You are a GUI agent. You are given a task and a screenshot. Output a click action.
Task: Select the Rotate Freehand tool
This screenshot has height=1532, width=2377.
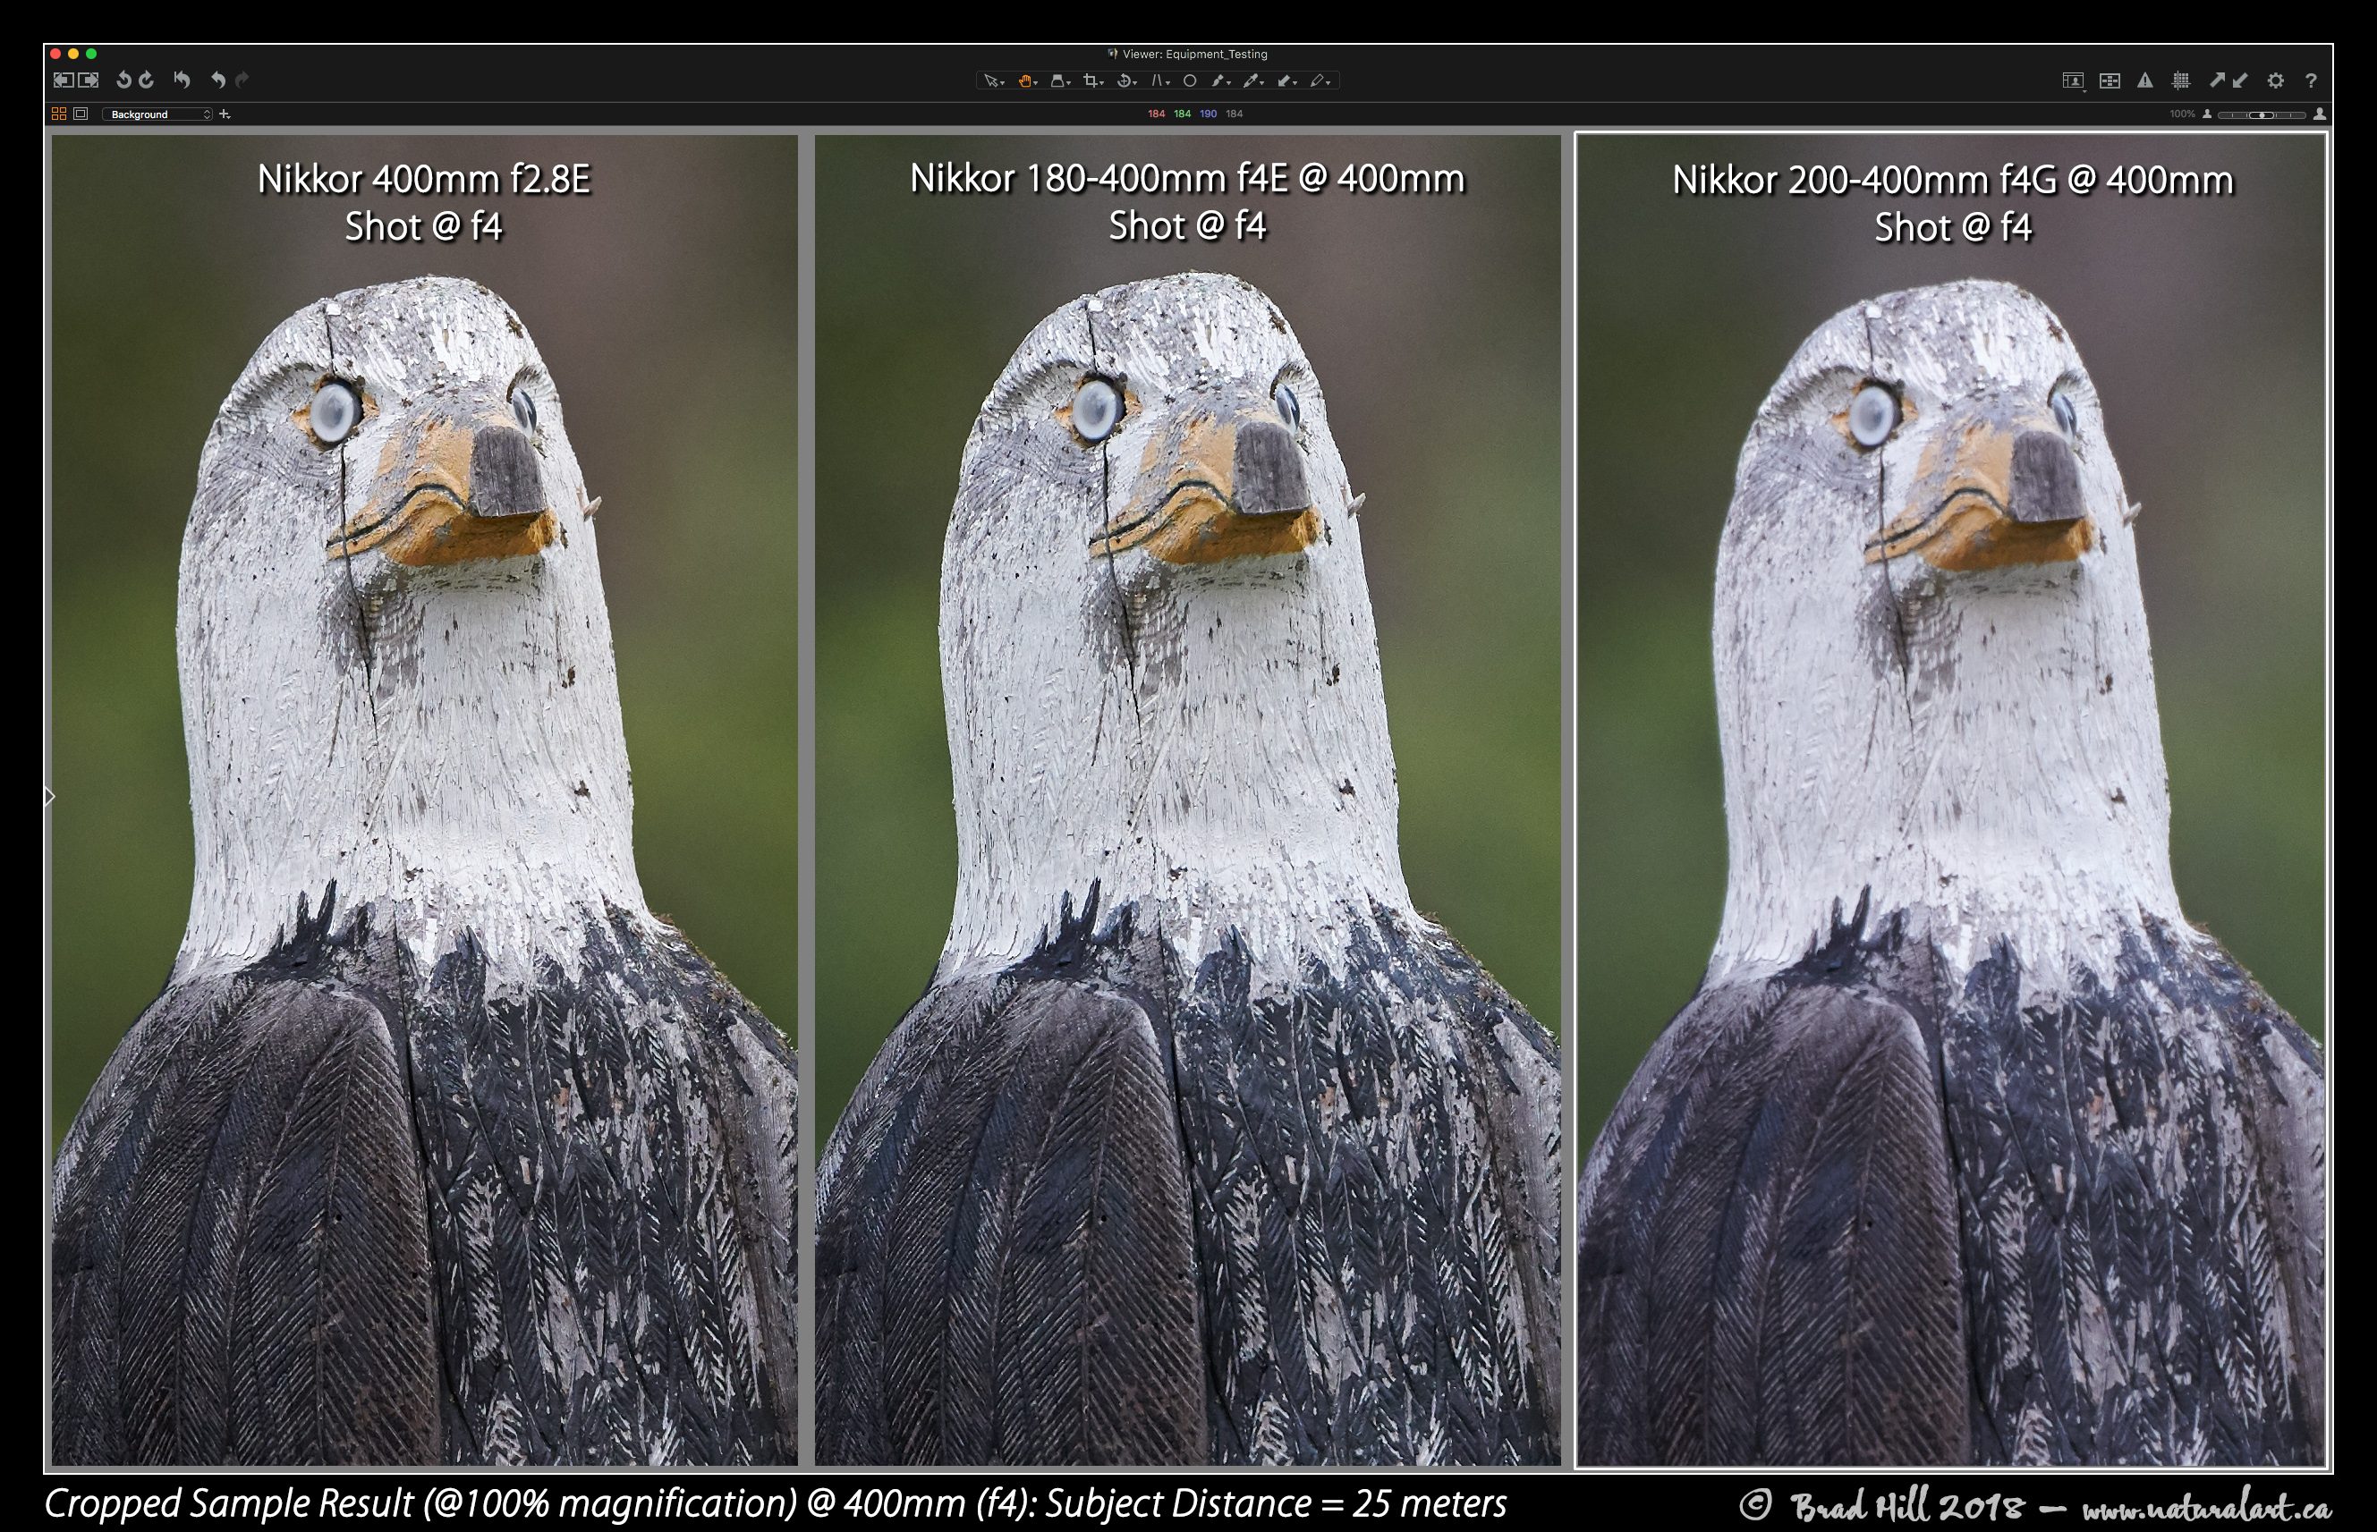(x=1124, y=81)
